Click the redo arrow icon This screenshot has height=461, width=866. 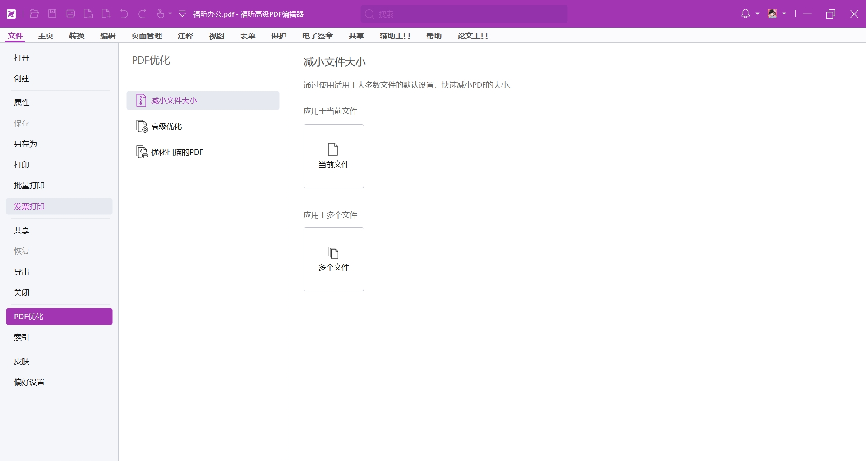click(142, 14)
